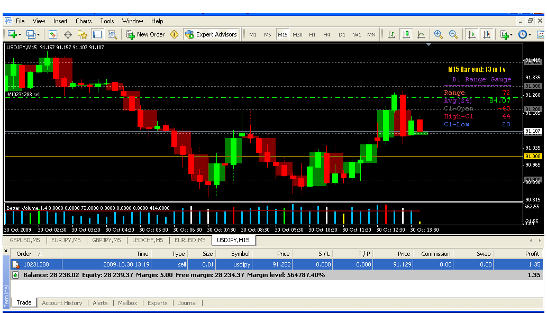Open the Navigator folder-star icon
This screenshot has height=313, width=547.
click(83, 34)
